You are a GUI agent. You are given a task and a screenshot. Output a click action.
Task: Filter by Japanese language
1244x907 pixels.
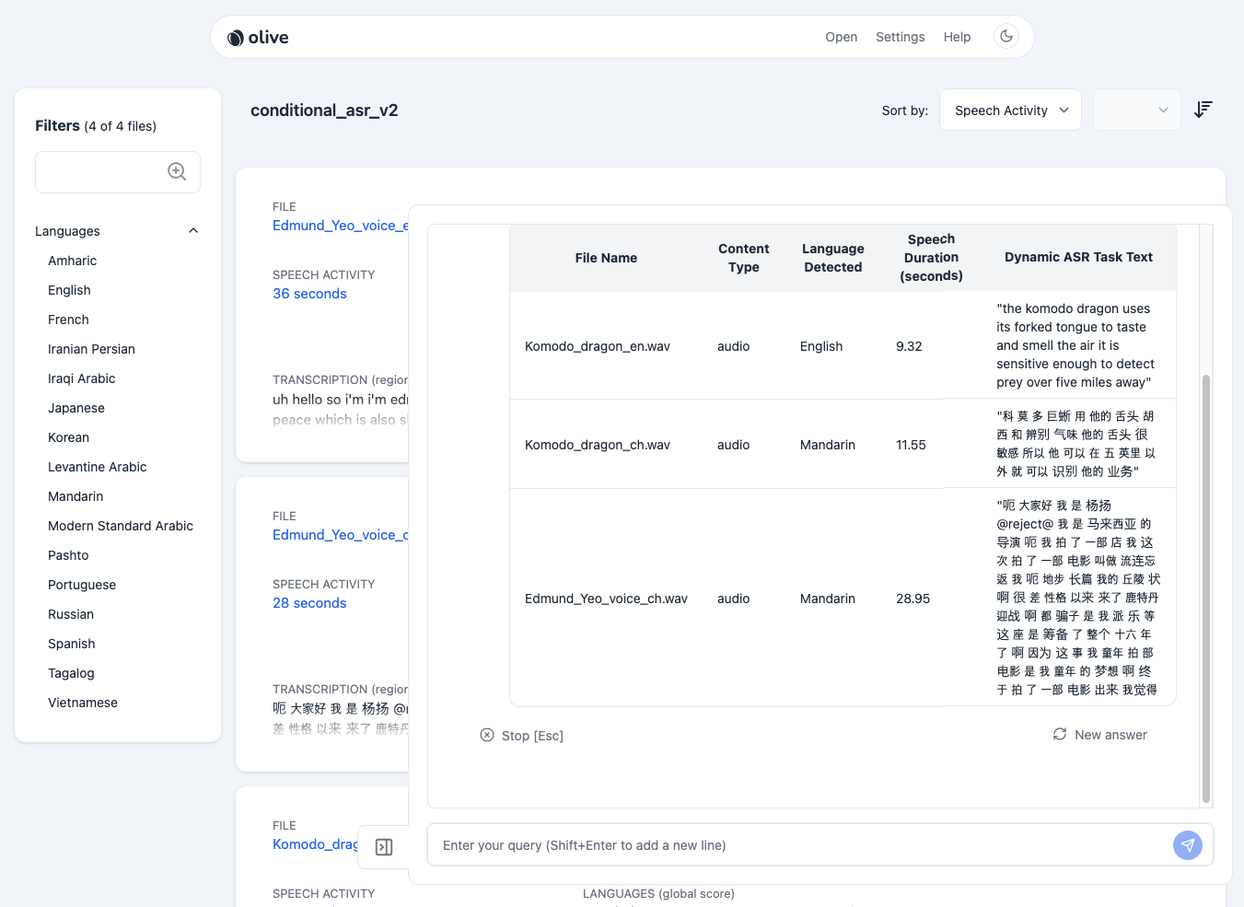[76, 408]
